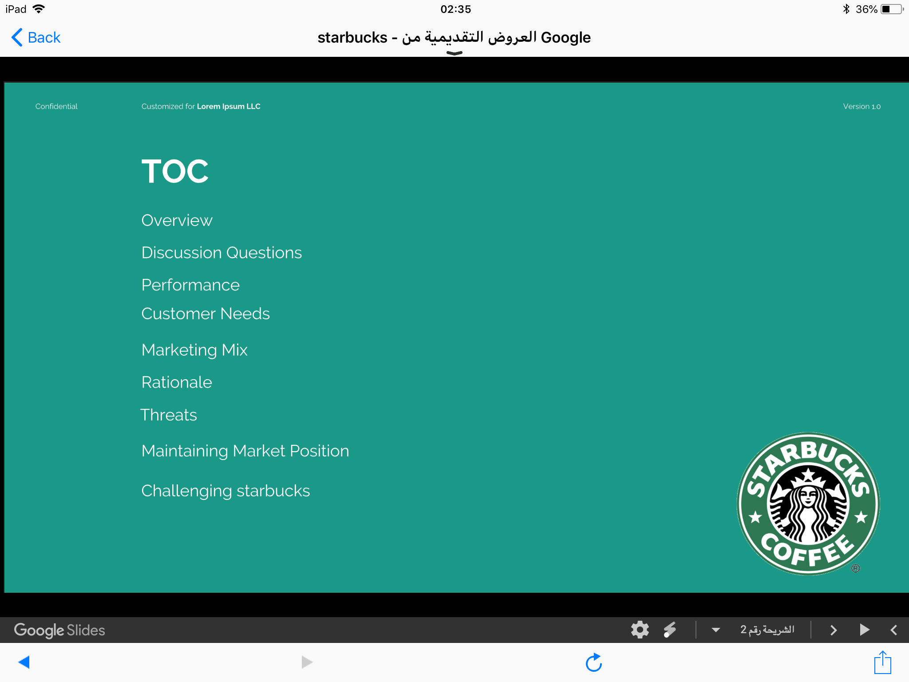Click the TOC slide title
The image size is (909, 682).
[x=175, y=171]
